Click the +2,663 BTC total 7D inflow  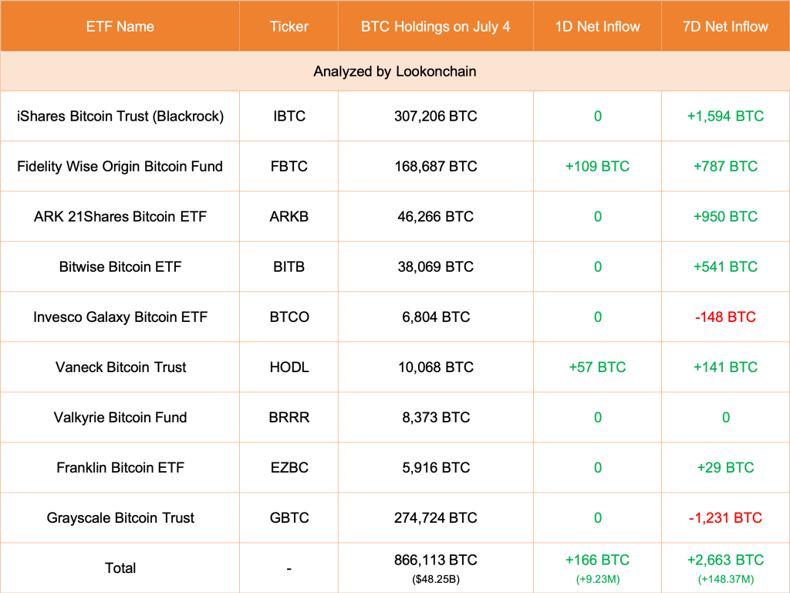click(x=726, y=561)
